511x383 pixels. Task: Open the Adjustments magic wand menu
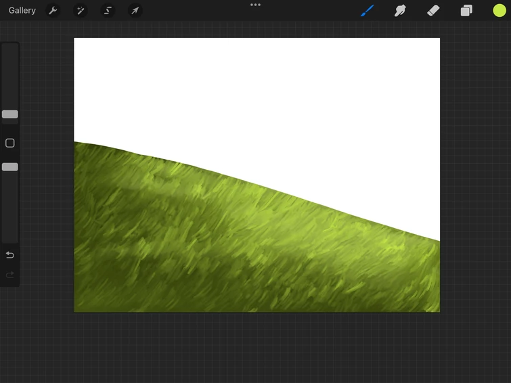80,11
